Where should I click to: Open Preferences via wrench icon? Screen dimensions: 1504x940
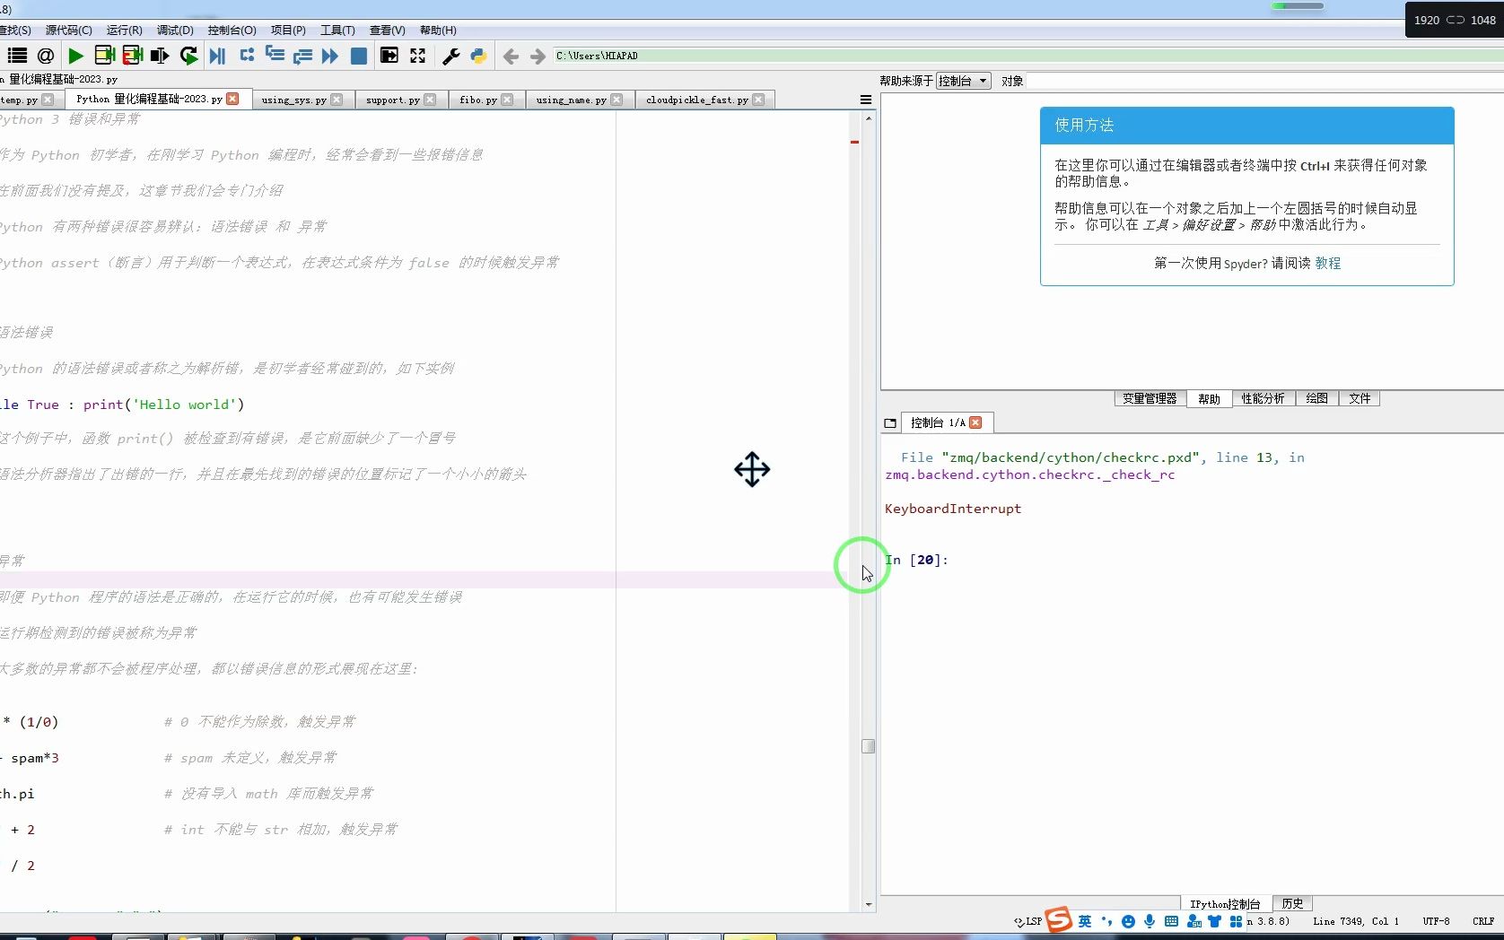[x=450, y=56]
